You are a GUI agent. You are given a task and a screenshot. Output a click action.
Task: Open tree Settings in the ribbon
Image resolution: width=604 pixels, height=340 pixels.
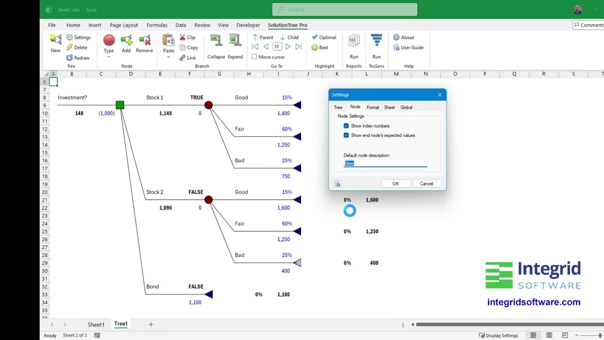coord(78,37)
